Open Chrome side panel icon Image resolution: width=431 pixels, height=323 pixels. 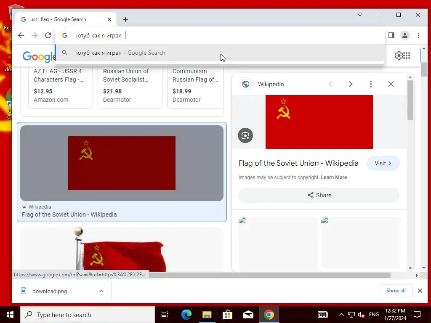click(x=391, y=35)
